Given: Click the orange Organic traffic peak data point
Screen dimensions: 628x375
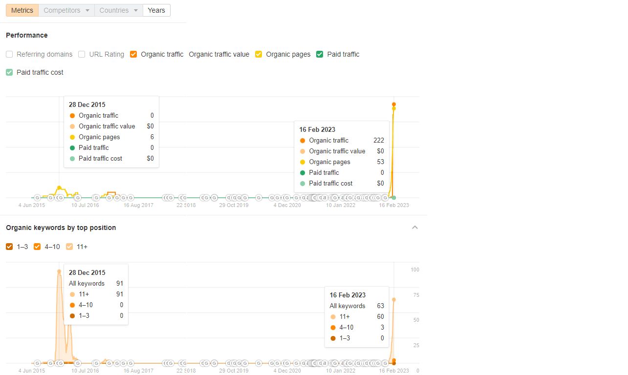Looking at the screenshot, I should click(393, 104).
